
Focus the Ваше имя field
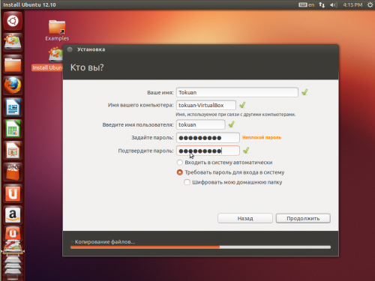tap(237, 92)
